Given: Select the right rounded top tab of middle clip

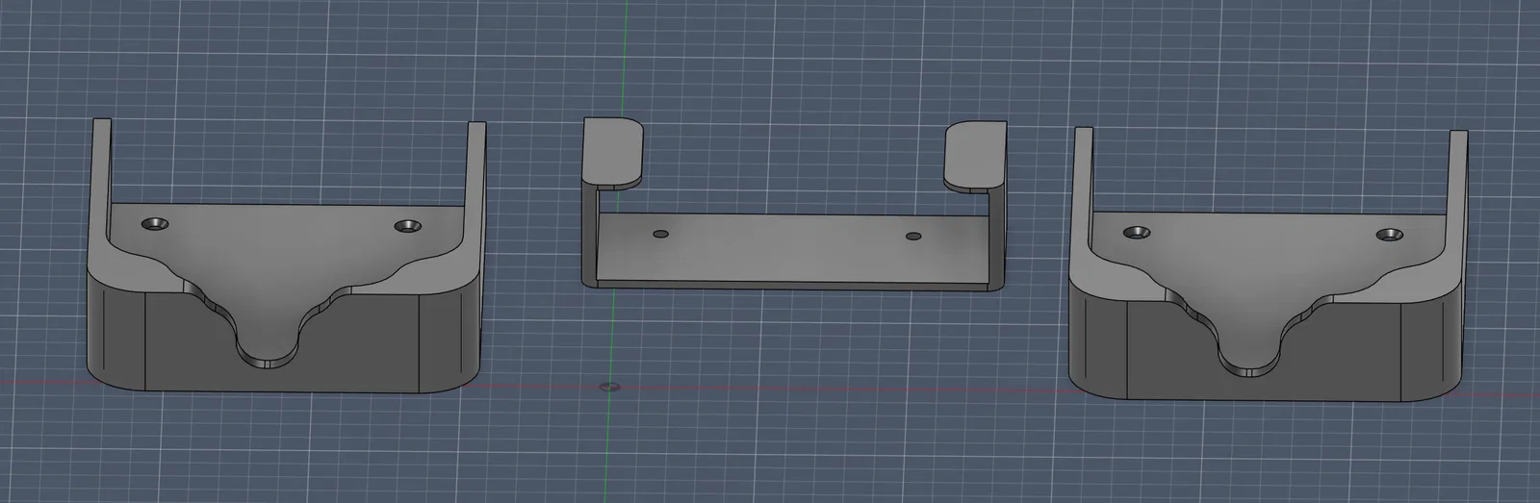Looking at the screenshot, I should (976, 153).
